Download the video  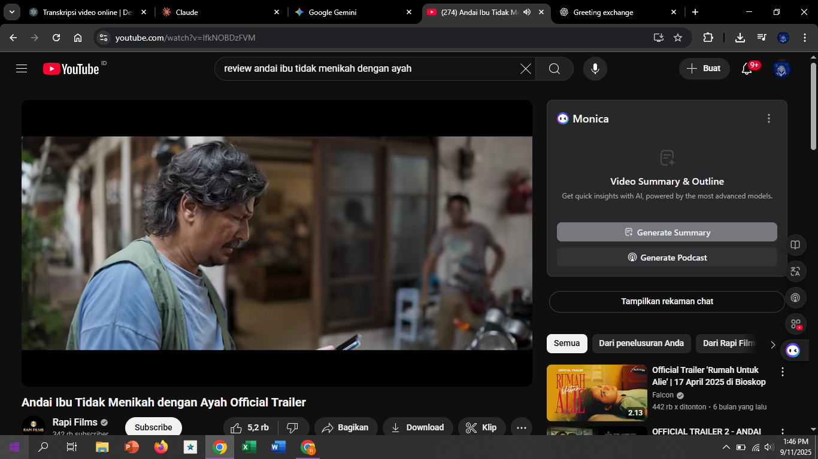[x=418, y=427]
